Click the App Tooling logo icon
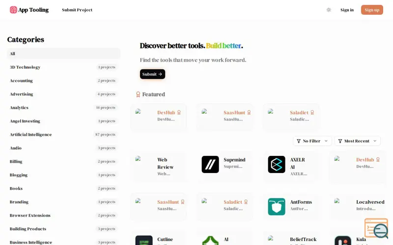Image resolution: width=393 pixels, height=245 pixels. [13, 10]
